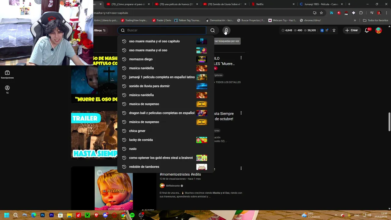Screen dimensions: 391x220
Task: Click the vidIQ extension icon in header
Action: pyautogui.click(x=322, y=30)
